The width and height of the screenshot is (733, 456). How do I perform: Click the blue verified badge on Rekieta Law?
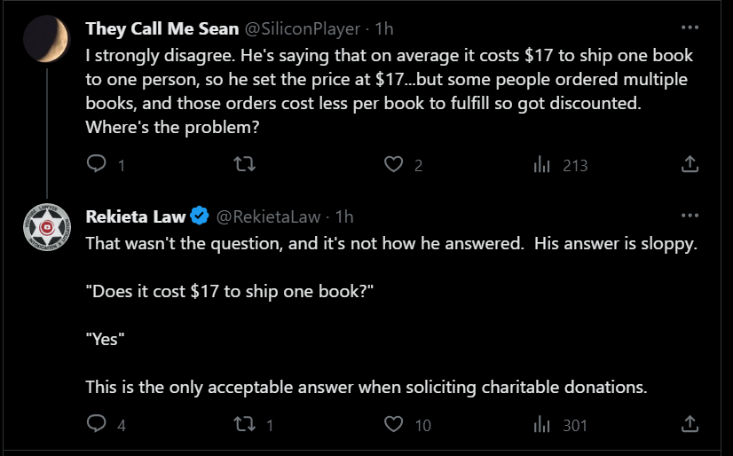click(x=200, y=216)
